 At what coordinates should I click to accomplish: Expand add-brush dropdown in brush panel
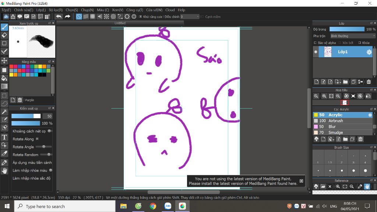(x=334, y=140)
